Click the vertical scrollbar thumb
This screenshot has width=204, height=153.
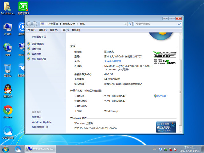click(180, 92)
